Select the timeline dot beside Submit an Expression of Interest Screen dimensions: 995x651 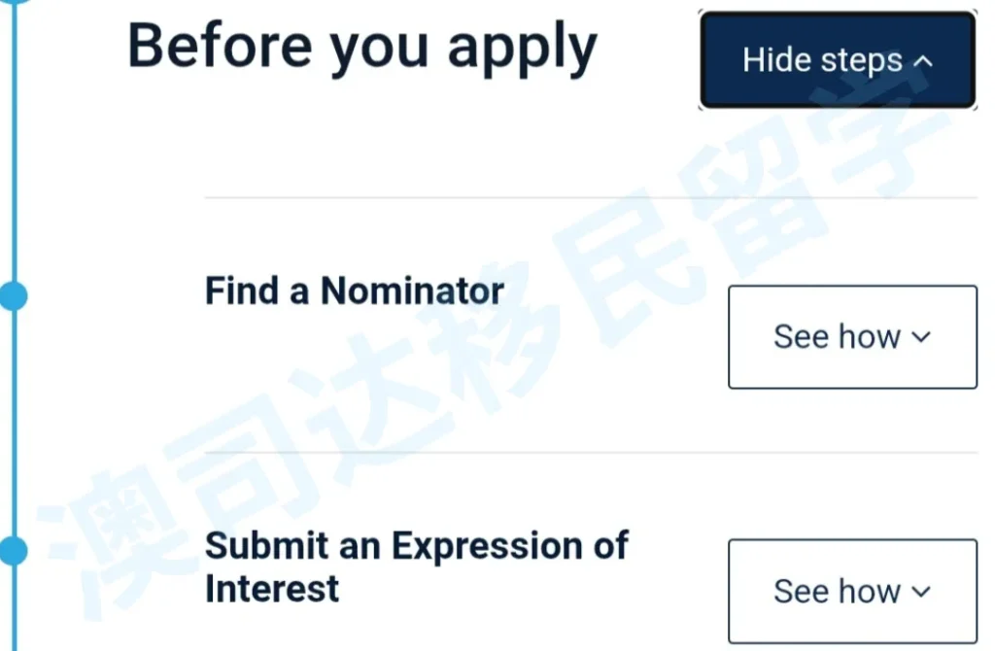(x=13, y=551)
